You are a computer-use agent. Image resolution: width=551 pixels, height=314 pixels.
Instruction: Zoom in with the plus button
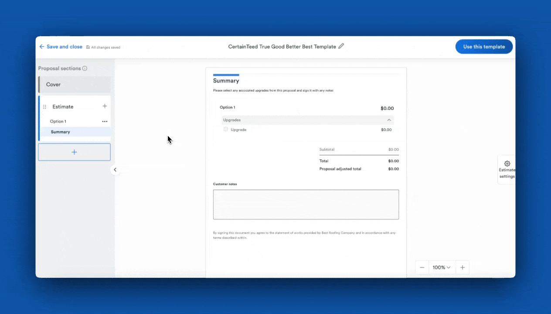click(463, 267)
